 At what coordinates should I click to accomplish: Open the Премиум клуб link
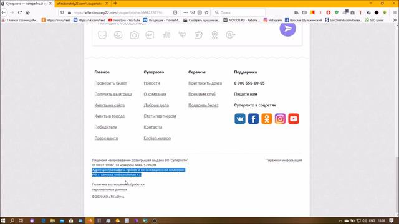[202, 94]
